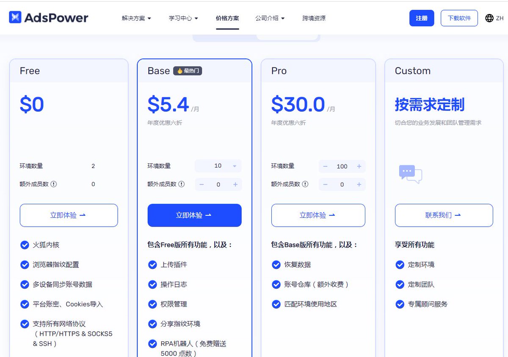This screenshot has width=508, height=357.
Task: Click the 下载软件 button
Action: coord(459,18)
